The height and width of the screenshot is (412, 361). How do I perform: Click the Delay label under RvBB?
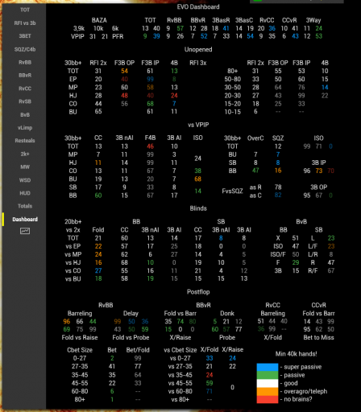coord(131,314)
